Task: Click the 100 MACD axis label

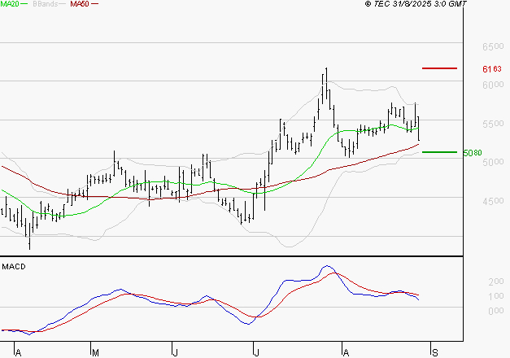Action: [x=496, y=296]
